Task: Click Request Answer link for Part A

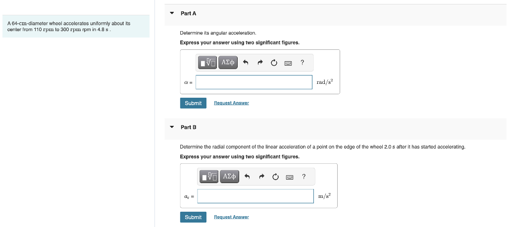Action: 231,103
